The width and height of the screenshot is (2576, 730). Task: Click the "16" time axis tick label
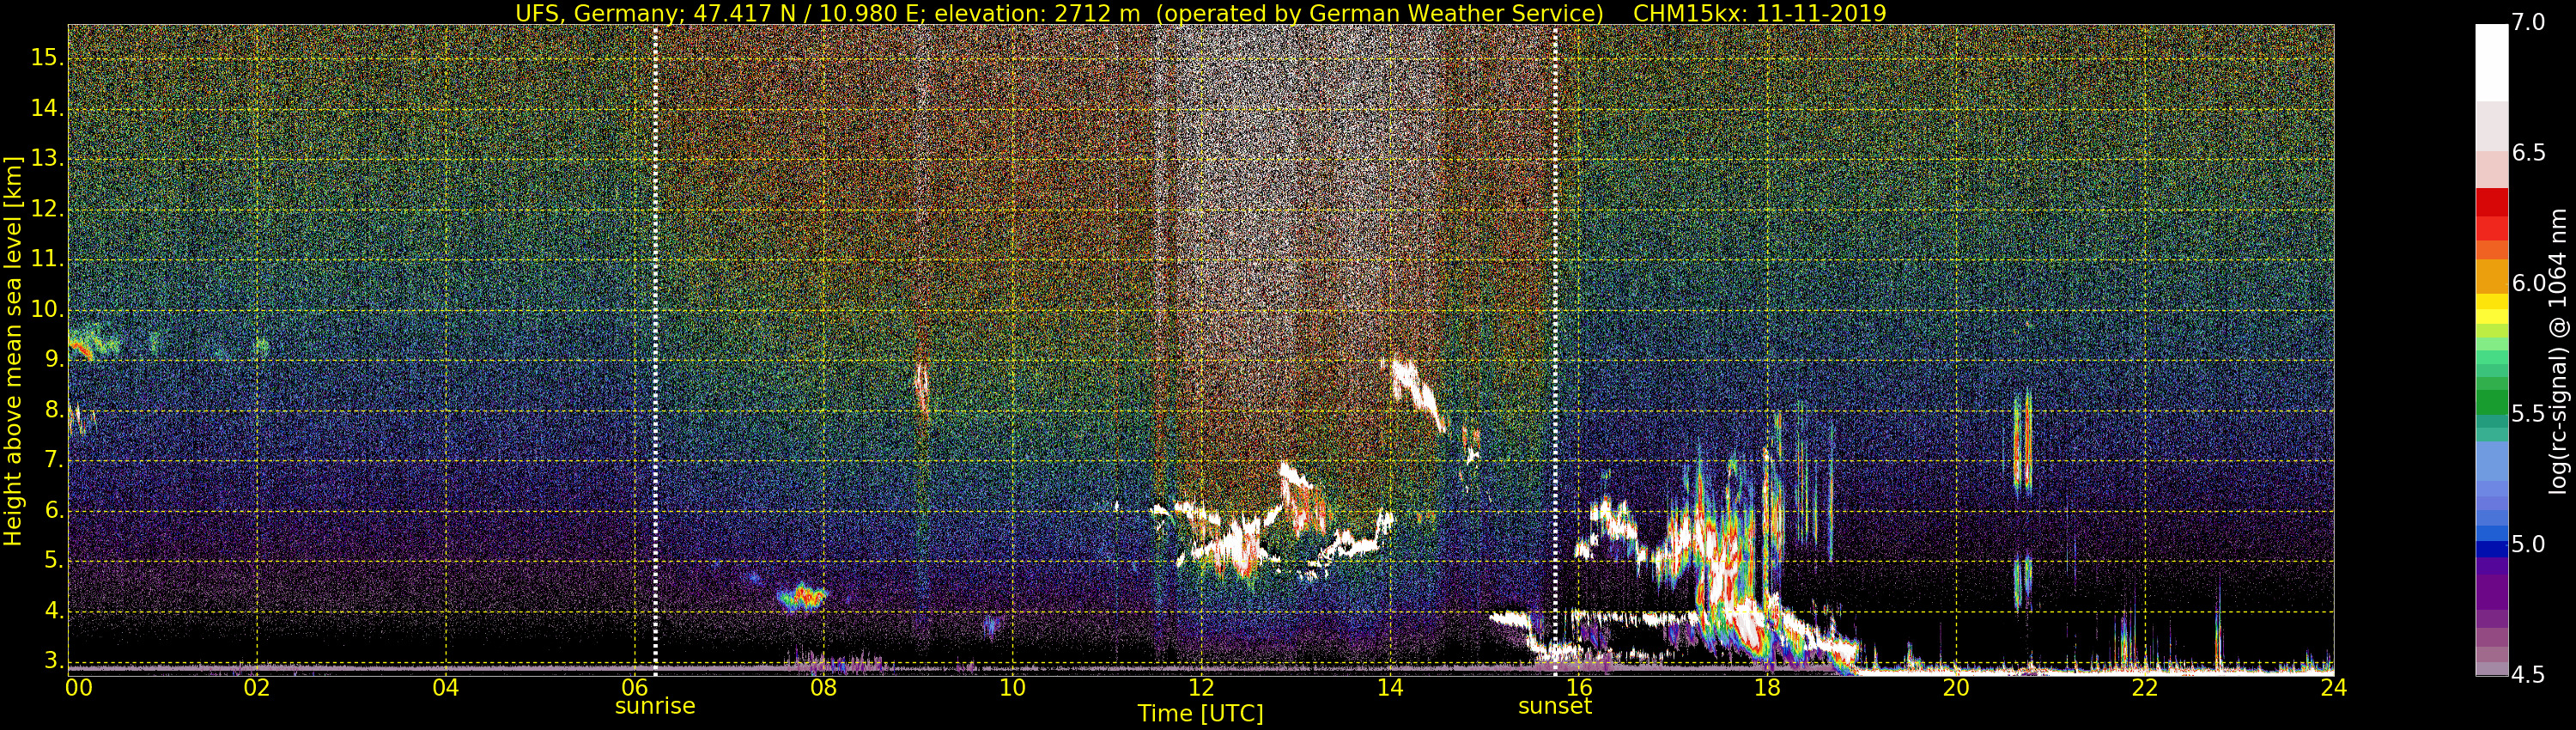point(1579,687)
